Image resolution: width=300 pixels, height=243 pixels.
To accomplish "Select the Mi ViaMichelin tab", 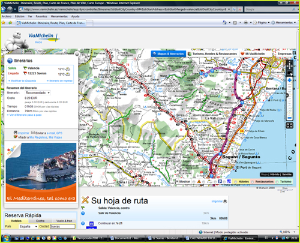I will pos(253,54).
